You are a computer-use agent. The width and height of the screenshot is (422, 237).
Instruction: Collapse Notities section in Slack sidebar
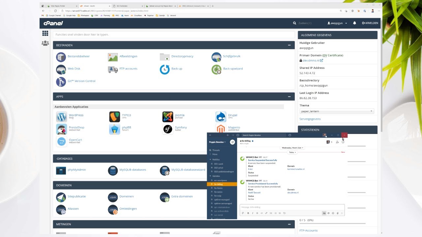click(x=210, y=159)
